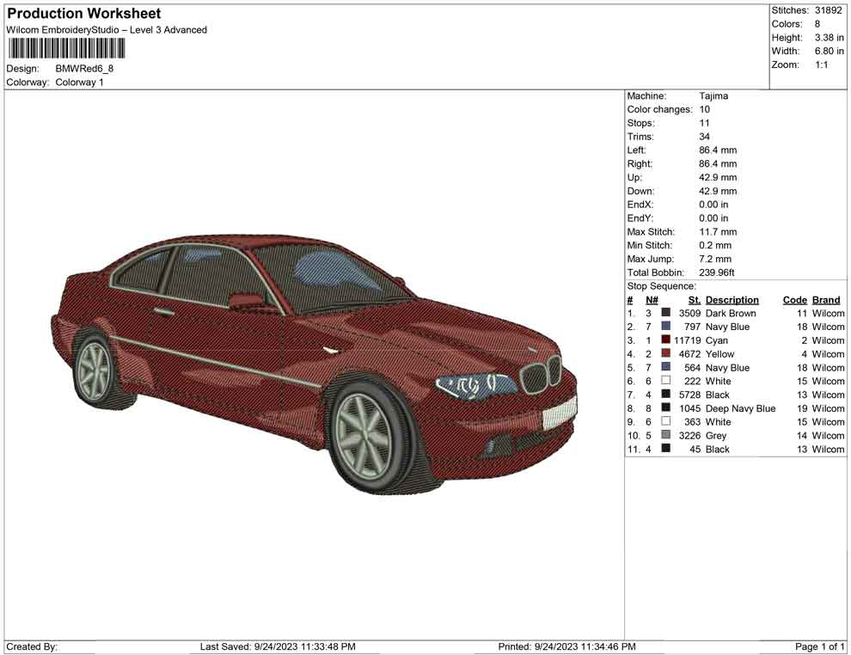This screenshot has width=851, height=655.
Task: Click the EndX value '0.00 in'
Action: (713, 205)
